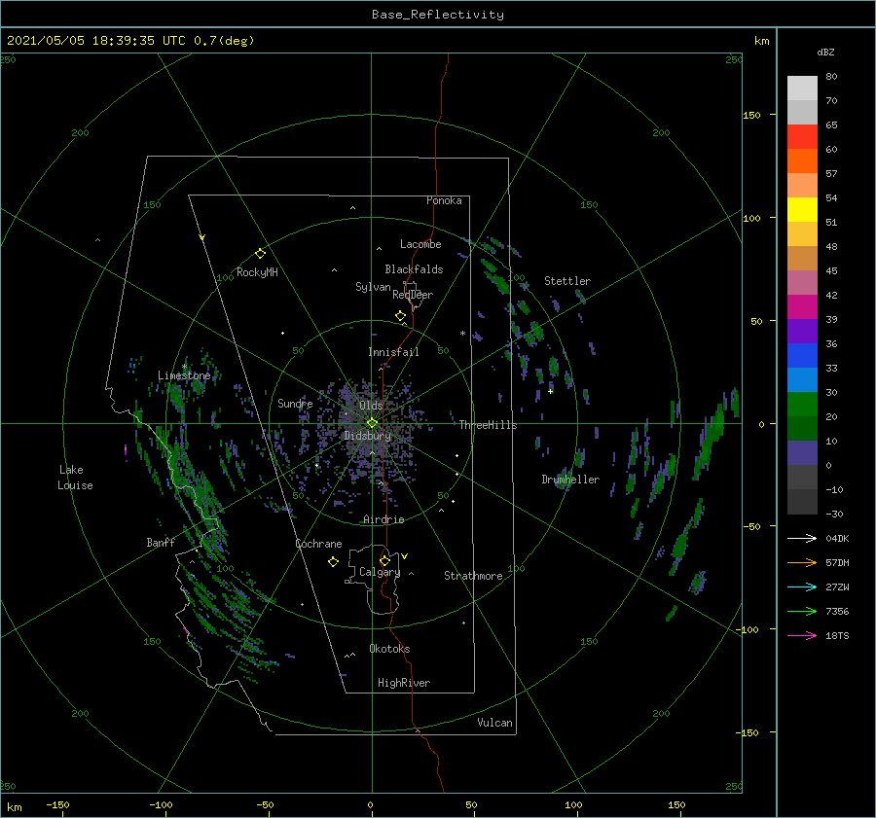Choose the pink 45–42 dBZ swatch
Screen dimensions: 876x818
pos(802,283)
